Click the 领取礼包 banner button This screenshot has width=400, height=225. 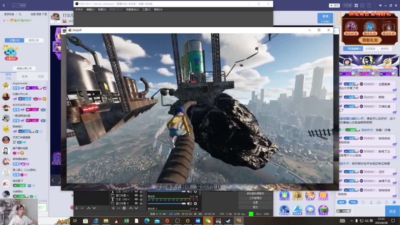tap(370, 40)
